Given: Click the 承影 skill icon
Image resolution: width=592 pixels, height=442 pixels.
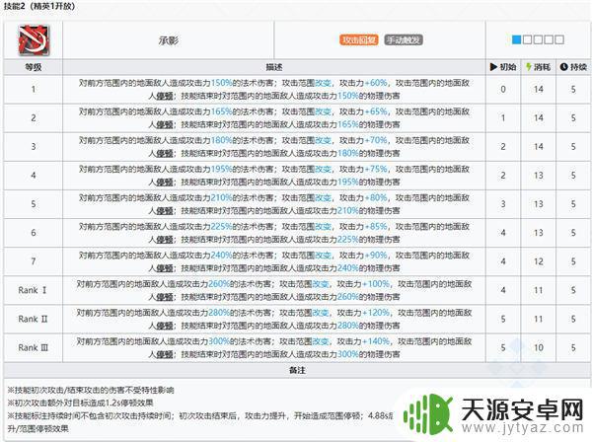Looking at the screenshot, I should (34, 40).
